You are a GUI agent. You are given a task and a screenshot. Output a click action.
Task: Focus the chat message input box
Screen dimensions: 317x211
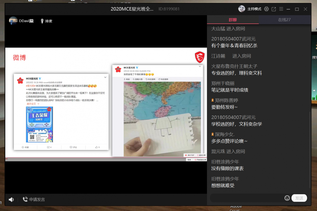click(247, 198)
